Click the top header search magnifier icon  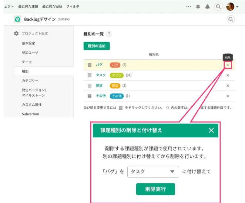(218, 7)
